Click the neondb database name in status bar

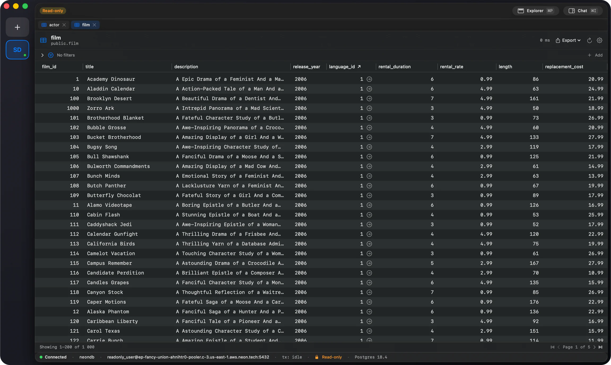pos(87,357)
